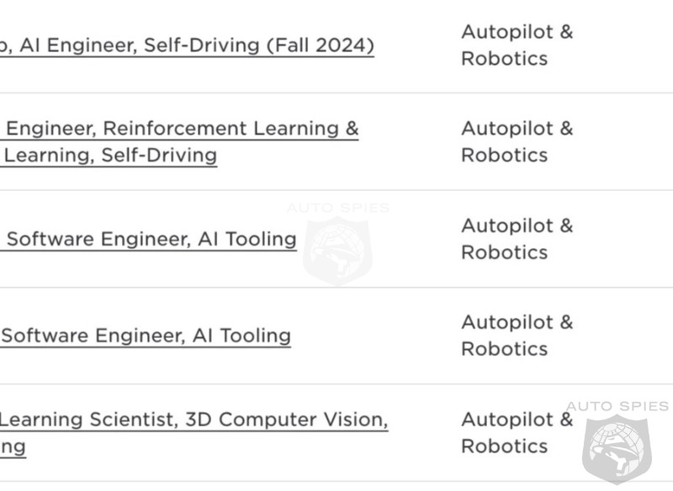This screenshot has width=673, height=491.
Task: Select Autopilot & Robotics beside Reinforcement Learning listing
Action: tap(517, 141)
